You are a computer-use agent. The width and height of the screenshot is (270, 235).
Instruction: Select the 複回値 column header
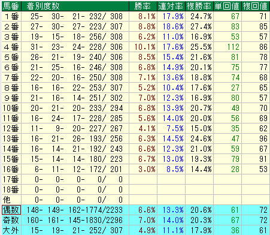[256, 6]
